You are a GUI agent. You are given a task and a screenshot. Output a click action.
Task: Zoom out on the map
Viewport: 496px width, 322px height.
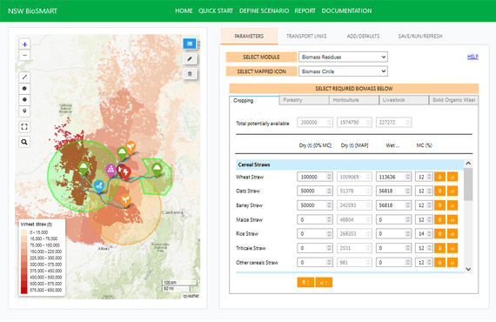pyautogui.click(x=24, y=56)
